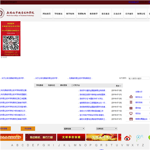150x150 pixels.
Task: Click the 校内办公 office building icon
Action: point(131,97)
